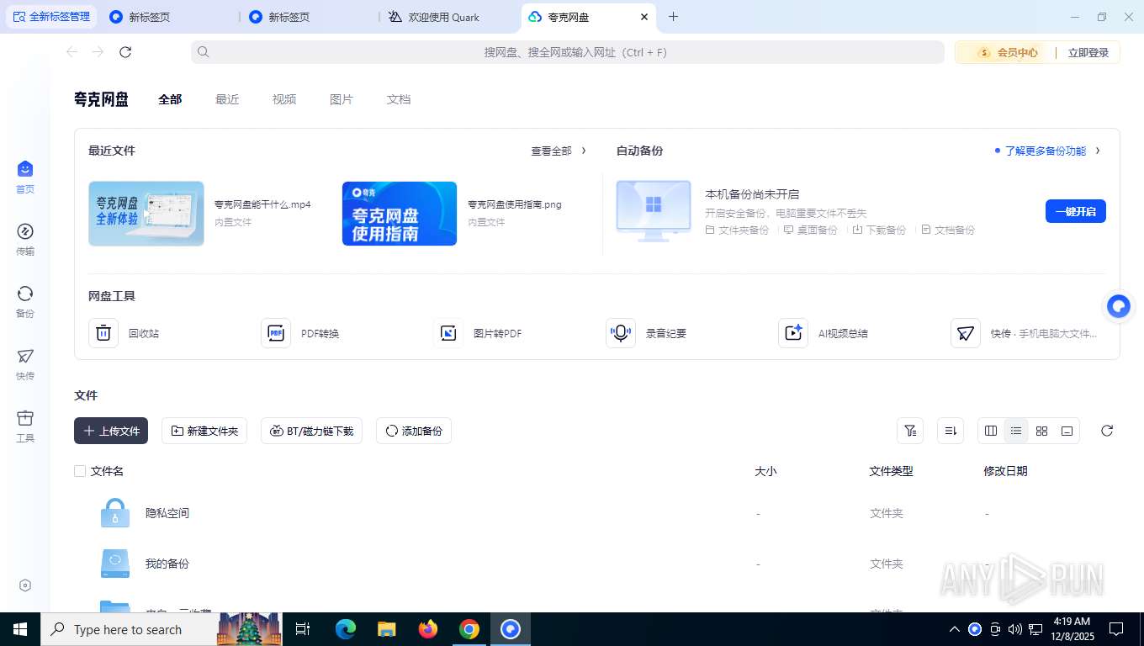The image size is (1144, 646).
Task: Open Microsoft Edge from the taskbar
Action: [346, 629]
